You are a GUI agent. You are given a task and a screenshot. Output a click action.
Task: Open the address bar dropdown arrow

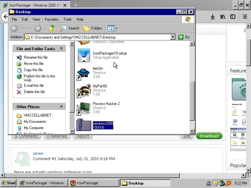(173, 37)
